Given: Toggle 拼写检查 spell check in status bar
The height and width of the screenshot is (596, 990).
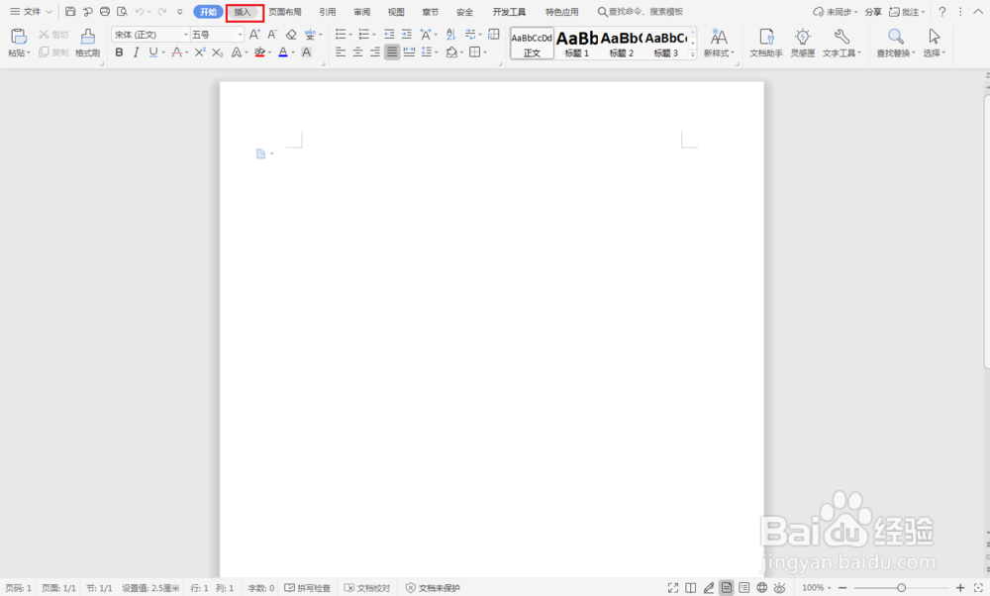Looking at the screenshot, I should click(308, 588).
